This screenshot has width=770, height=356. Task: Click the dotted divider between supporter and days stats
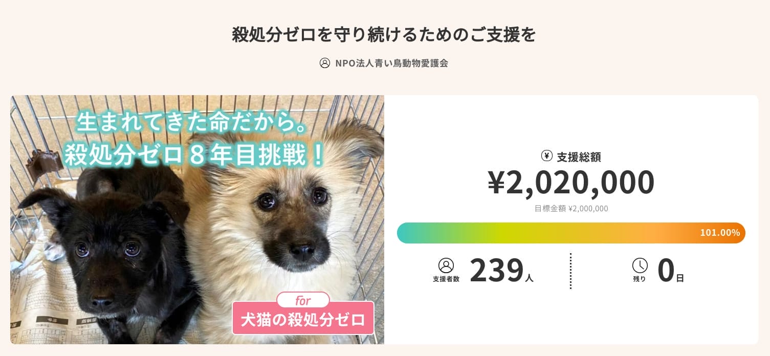tap(571, 271)
